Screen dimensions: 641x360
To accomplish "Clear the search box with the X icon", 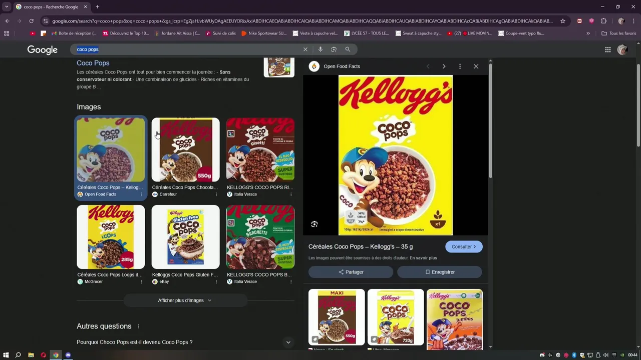I will coord(305,49).
